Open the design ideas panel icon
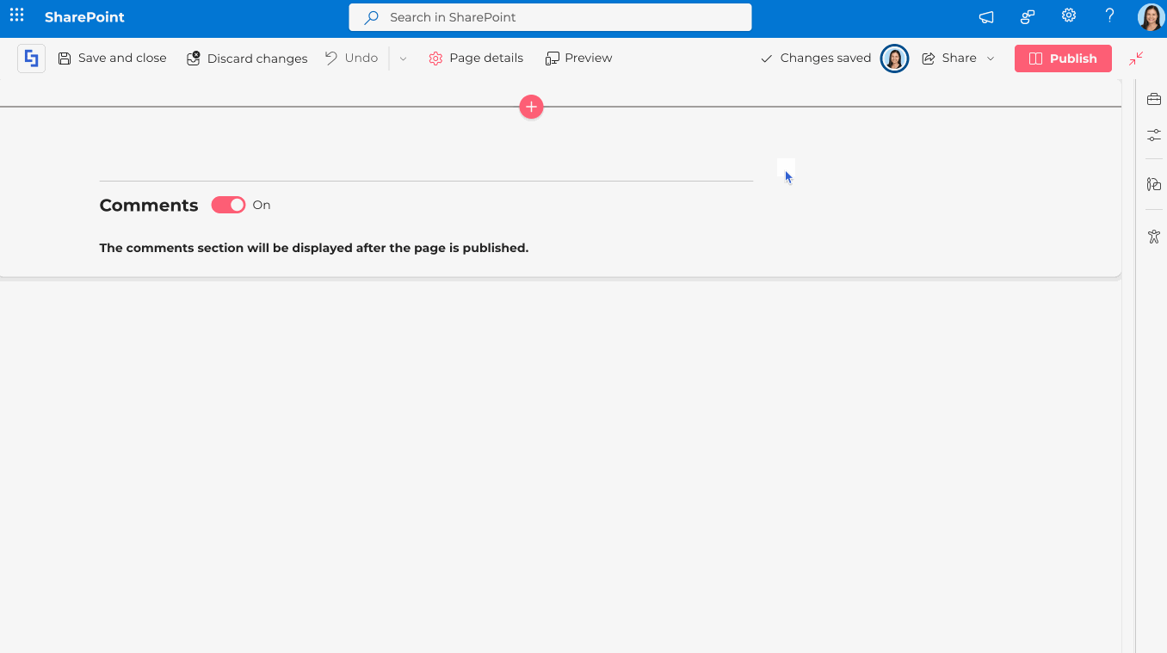 tap(1153, 184)
